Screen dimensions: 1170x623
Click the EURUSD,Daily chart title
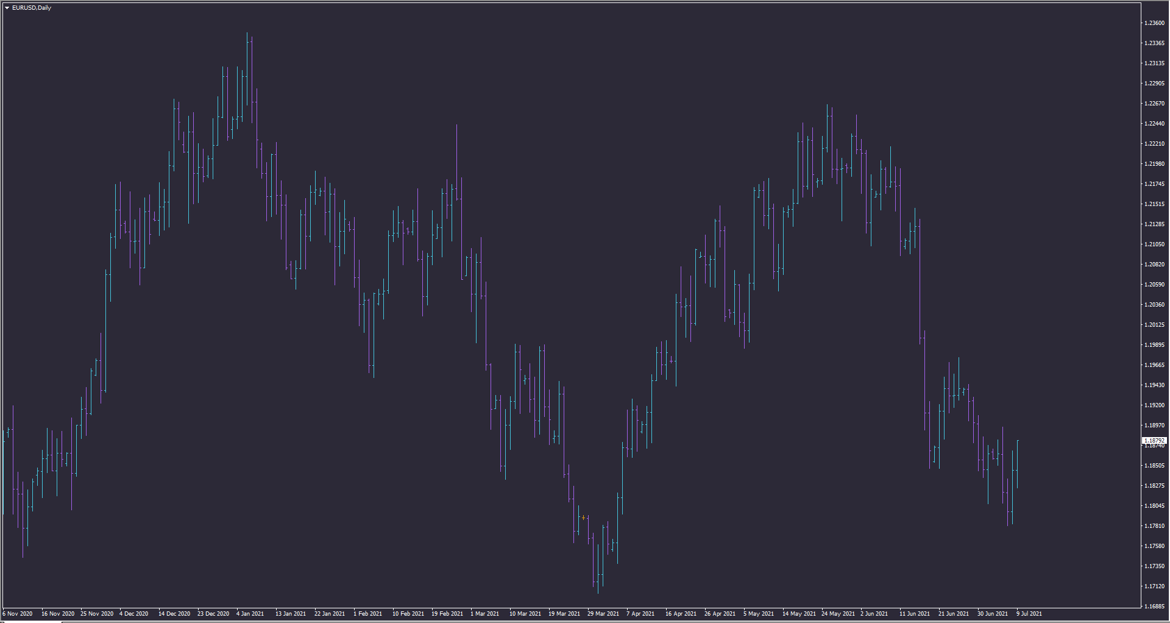click(32, 8)
